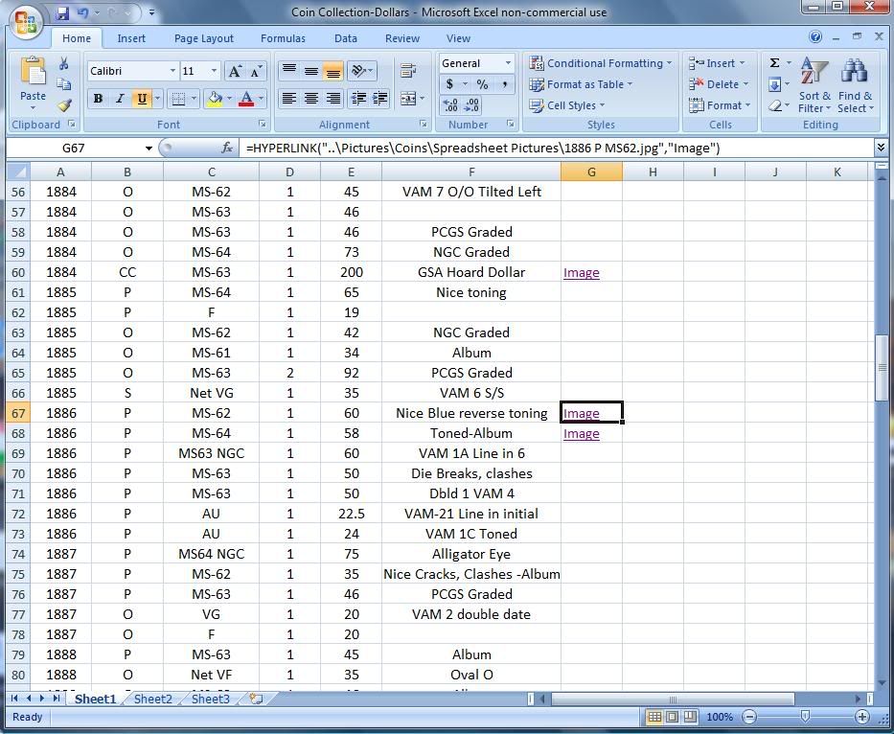Image resolution: width=894 pixels, height=734 pixels.
Task: Open the Image link in row 60
Action: 581,272
